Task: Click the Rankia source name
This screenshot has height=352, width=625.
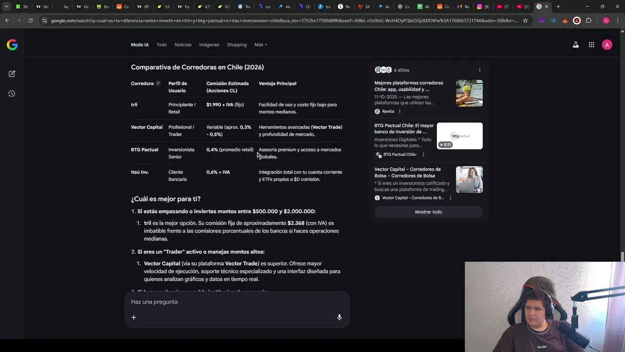Action: pyautogui.click(x=388, y=111)
